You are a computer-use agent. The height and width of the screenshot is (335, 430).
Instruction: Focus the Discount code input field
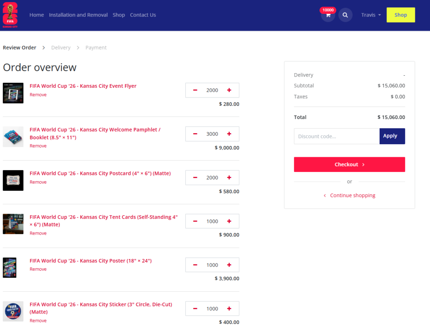pyautogui.click(x=336, y=136)
